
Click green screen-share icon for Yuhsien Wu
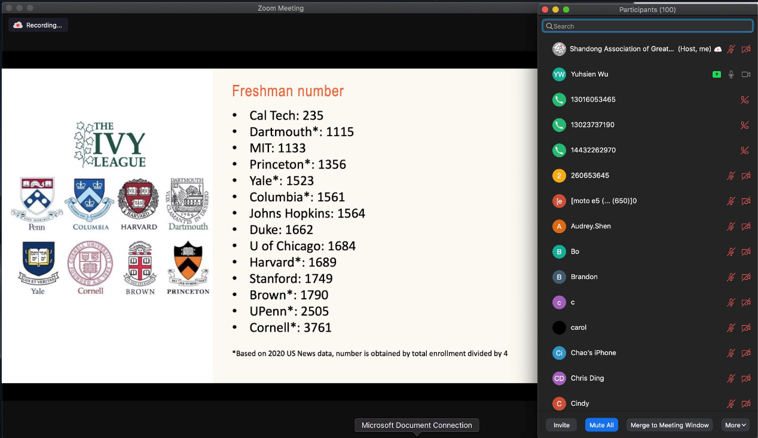coord(716,74)
